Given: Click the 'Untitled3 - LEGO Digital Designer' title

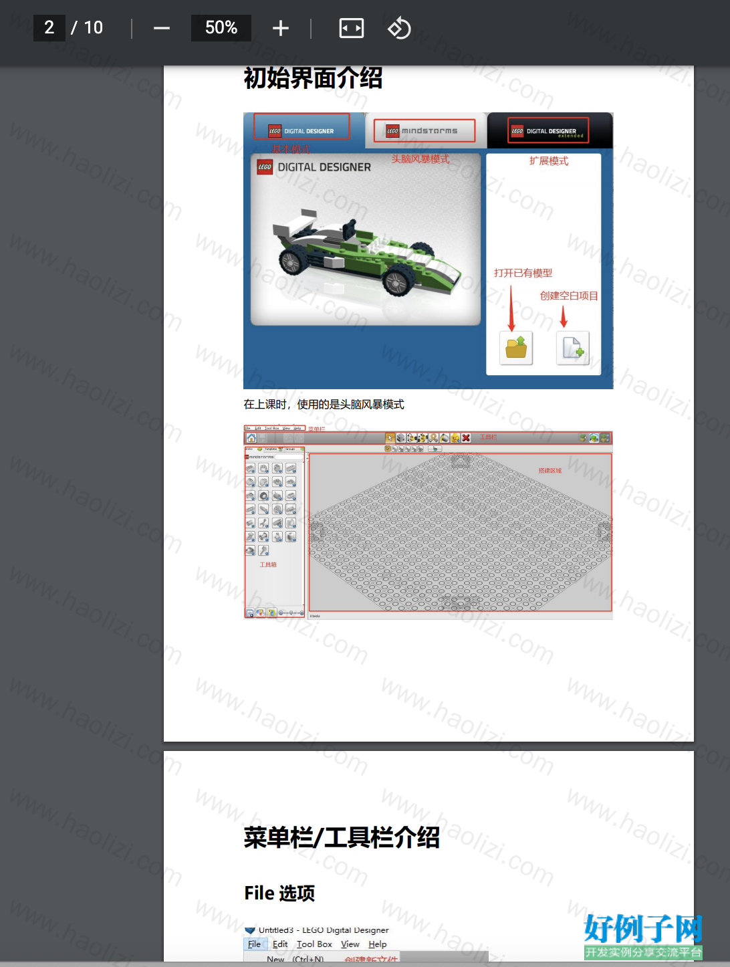Looking at the screenshot, I should click(324, 930).
